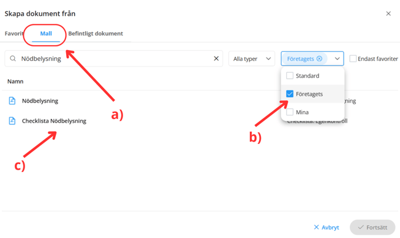Image resolution: width=400 pixels, height=238 pixels.
Task: Toggle Endast favoriter checkbox
Action: [353, 59]
